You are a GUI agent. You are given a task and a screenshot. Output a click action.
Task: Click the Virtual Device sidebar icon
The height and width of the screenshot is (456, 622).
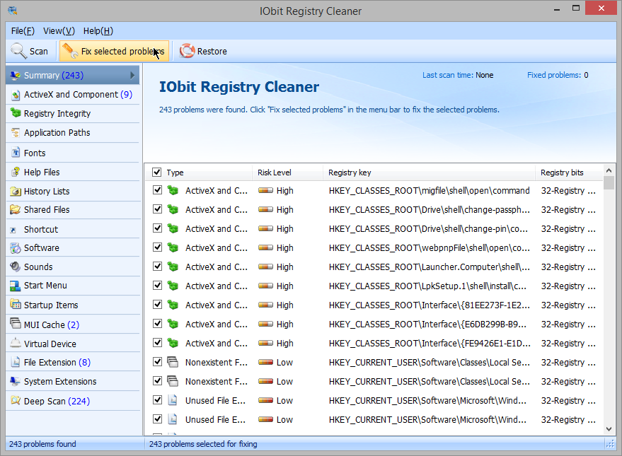coord(16,343)
